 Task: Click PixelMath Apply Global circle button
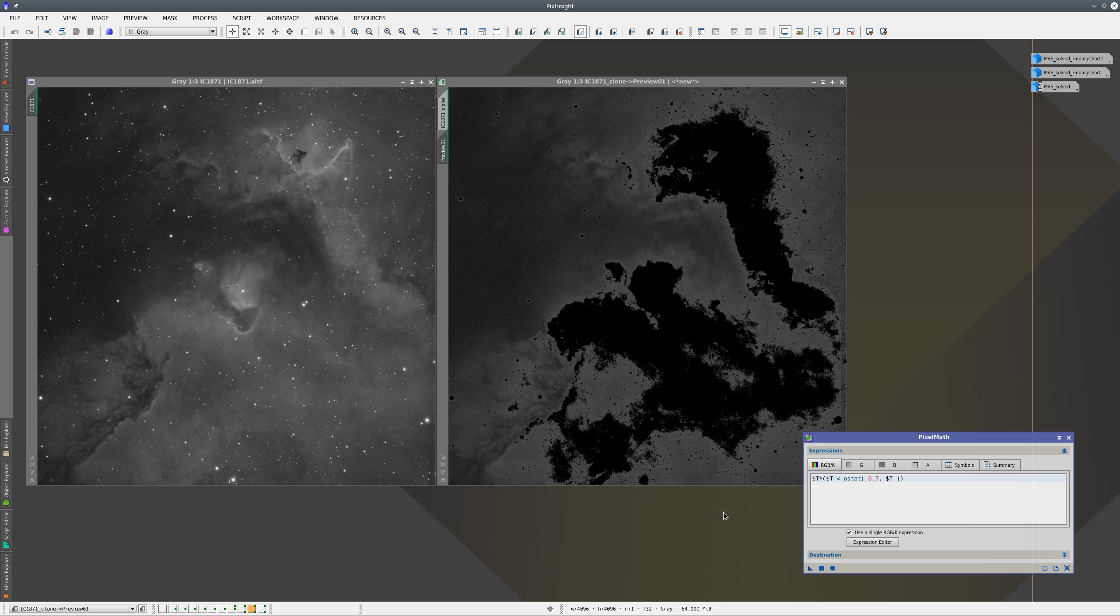(833, 568)
